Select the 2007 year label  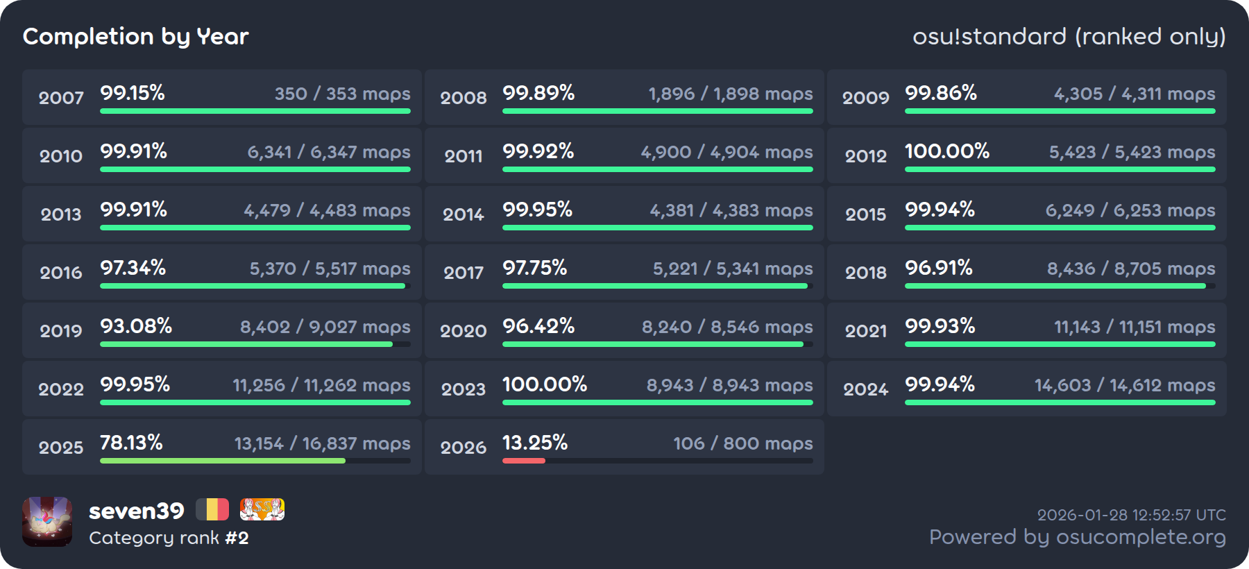(61, 98)
